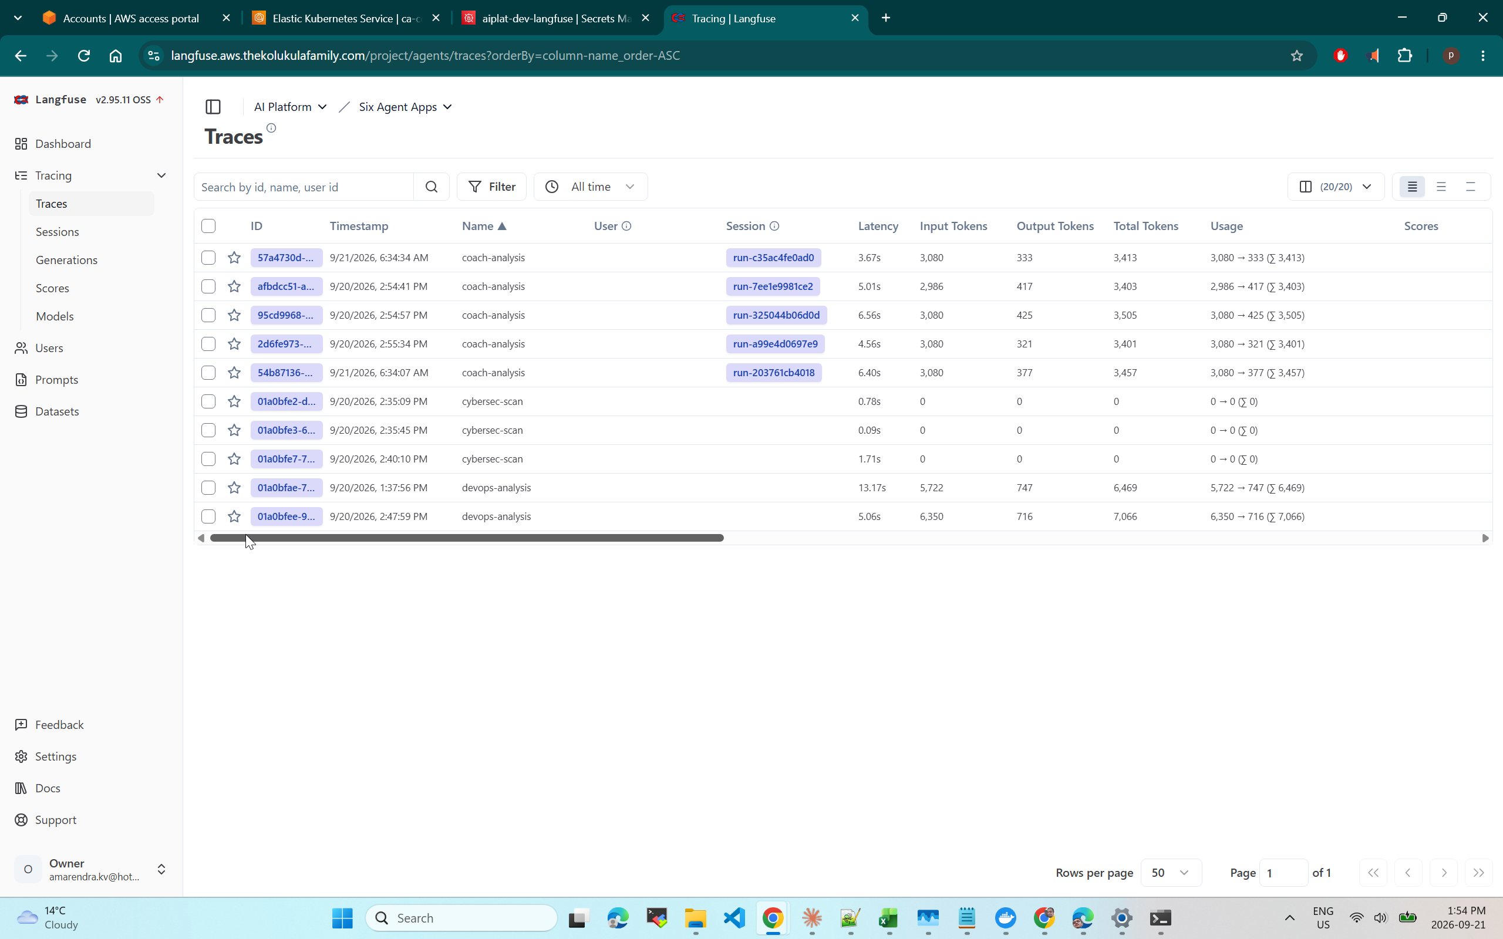This screenshot has height=939, width=1503.
Task: Toggle the sidebar panel icon
Action: click(x=213, y=107)
